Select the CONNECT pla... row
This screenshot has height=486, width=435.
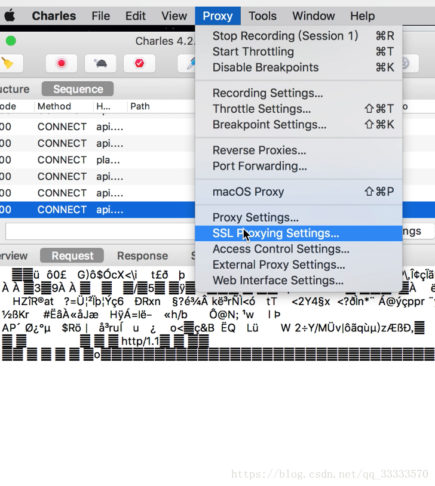coord(97,160)
